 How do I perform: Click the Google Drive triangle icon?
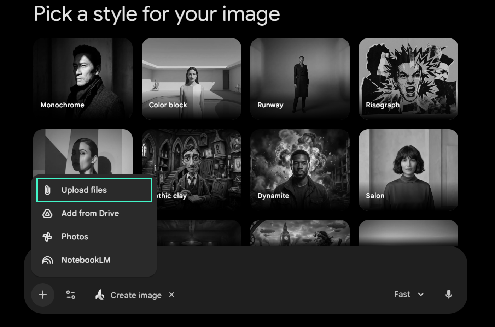(47, 213)
